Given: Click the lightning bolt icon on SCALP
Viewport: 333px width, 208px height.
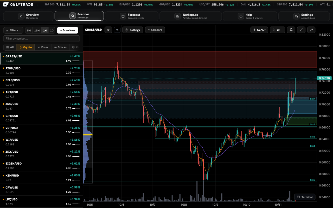Looking at the screenshot, I should coord(254,30).
